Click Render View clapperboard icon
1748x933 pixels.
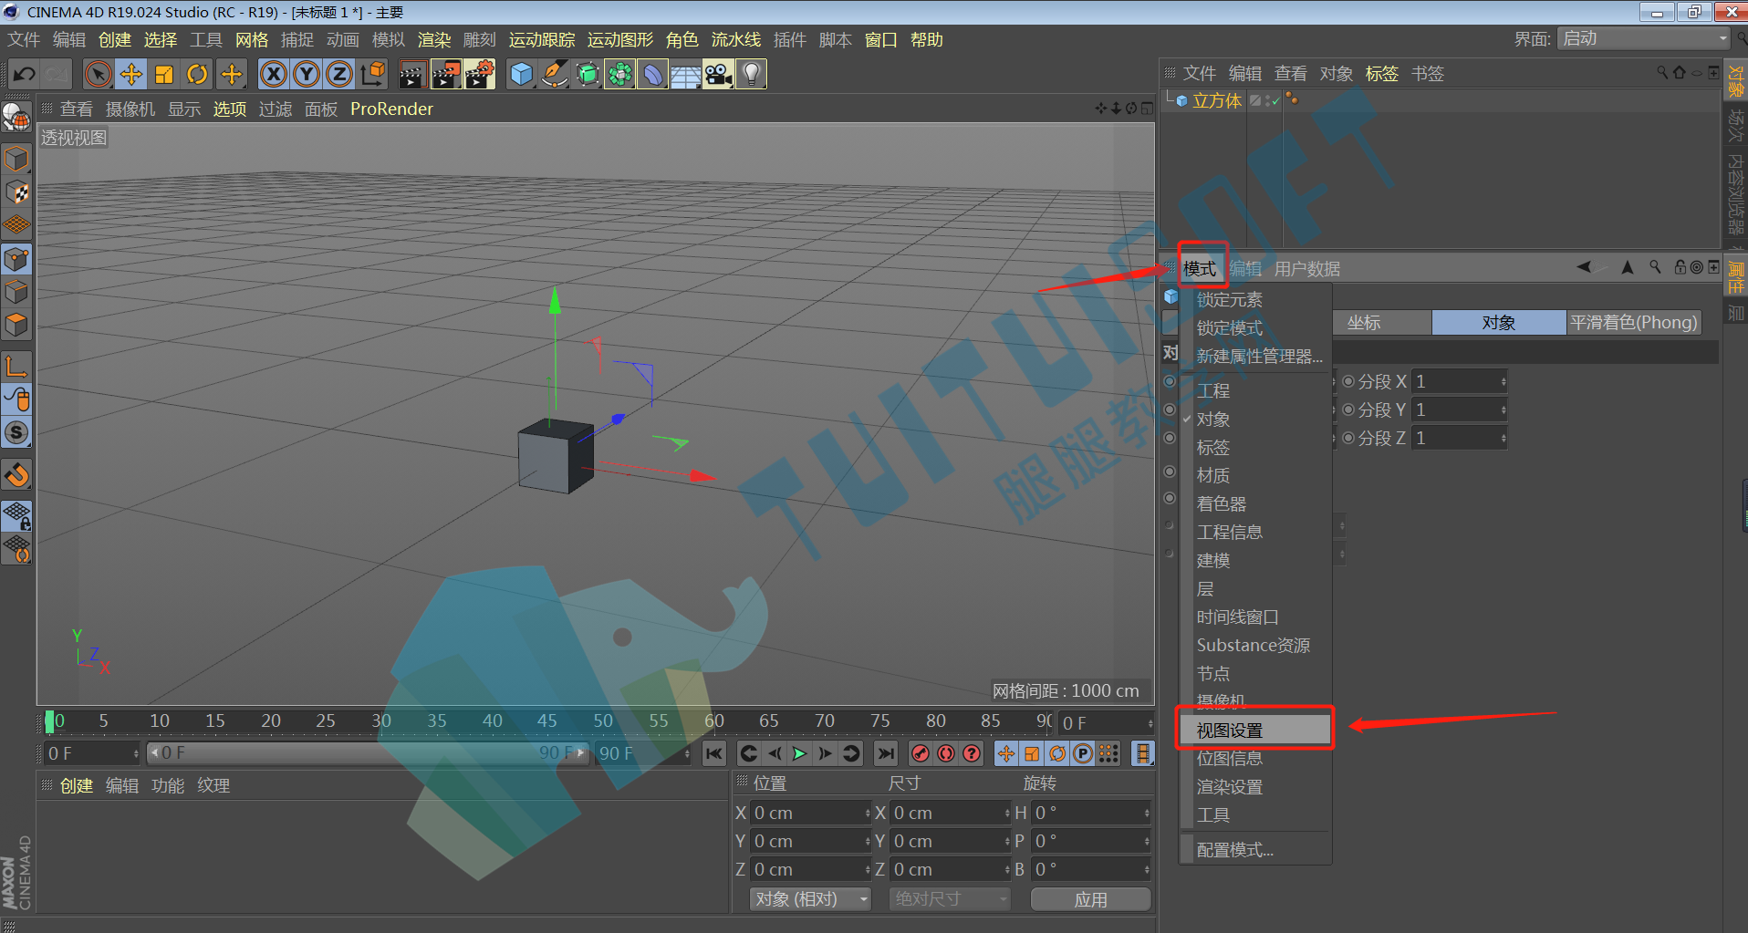tap(412, 74)
